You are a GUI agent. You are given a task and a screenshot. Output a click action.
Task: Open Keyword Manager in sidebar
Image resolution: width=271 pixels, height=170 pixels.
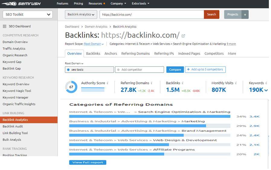point(15,97)
